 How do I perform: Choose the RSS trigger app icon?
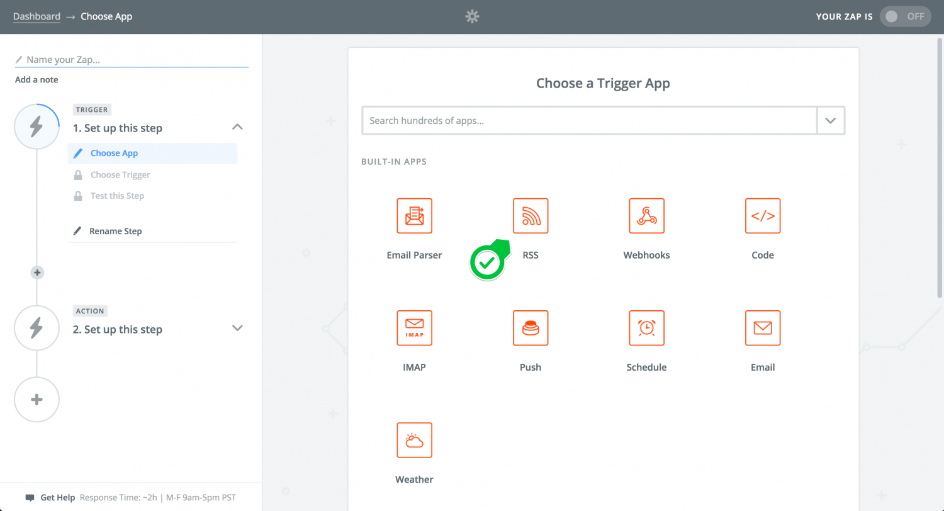(531, 216)
